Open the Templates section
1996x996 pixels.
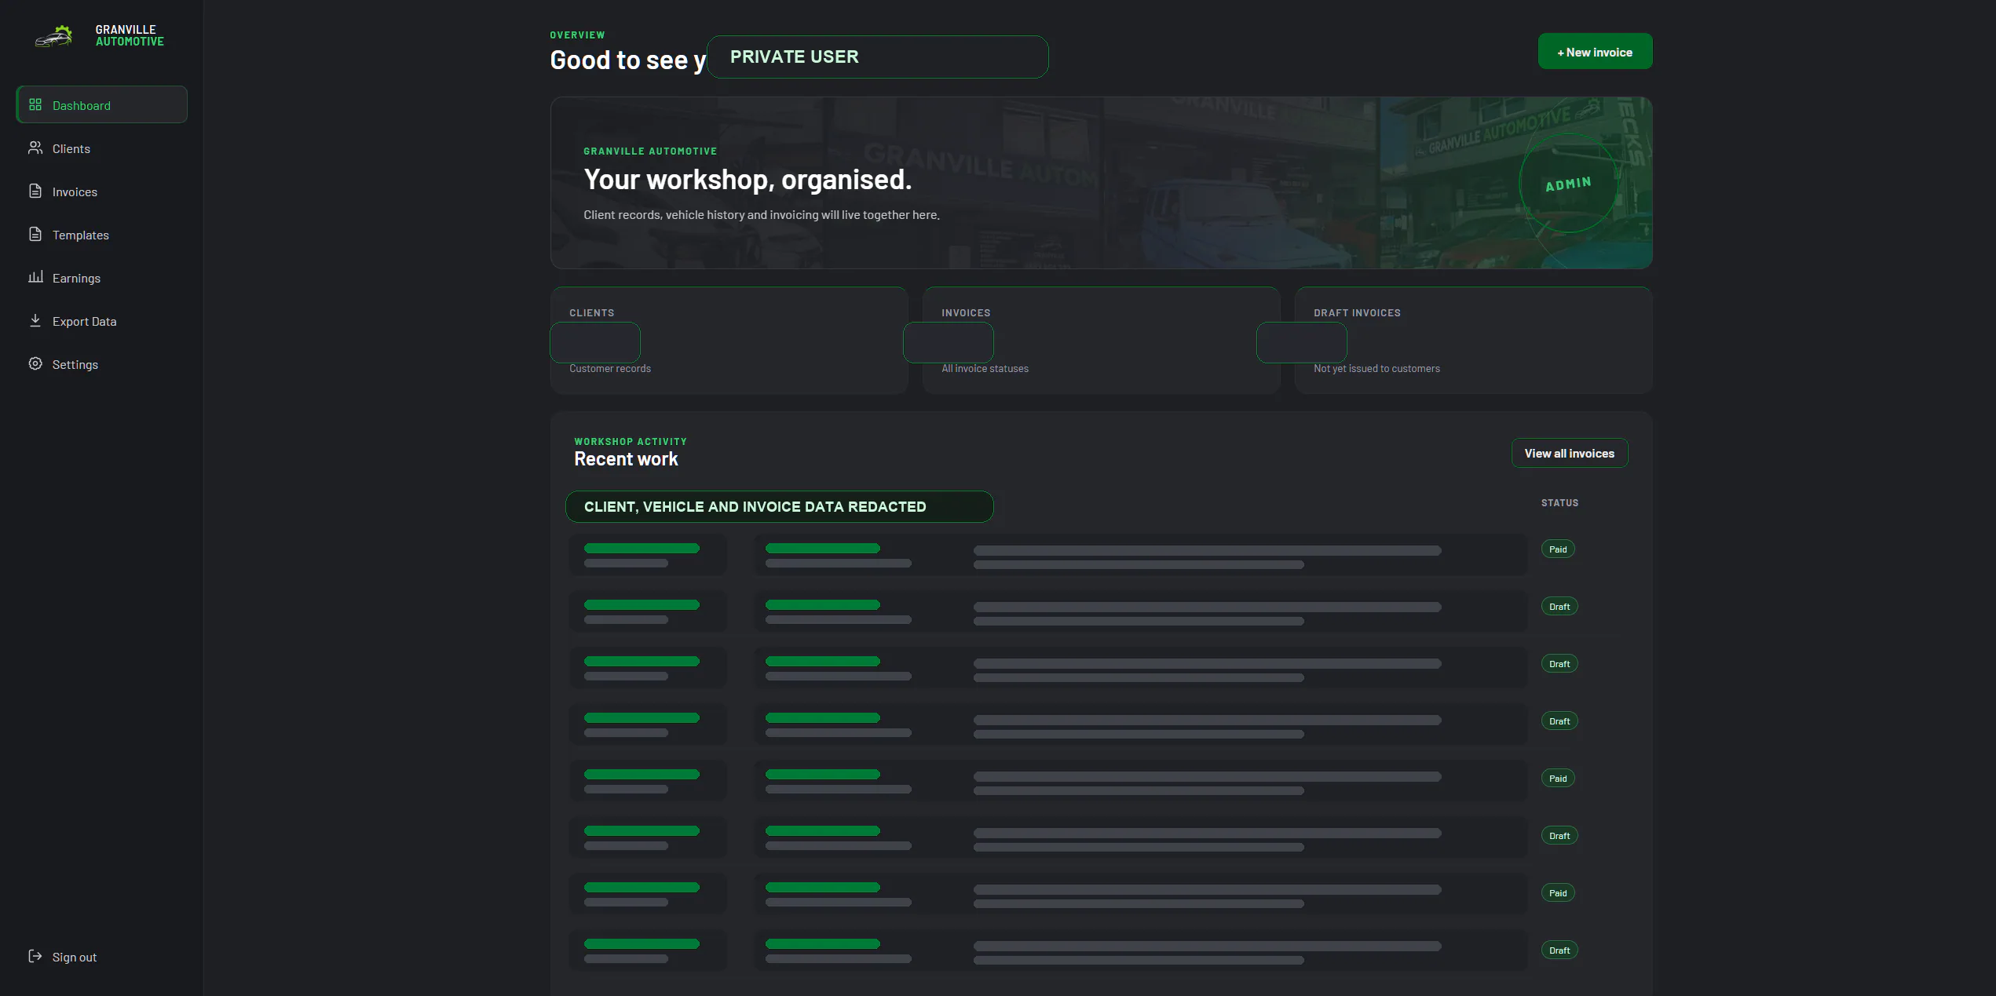click(x=102, y=235)
